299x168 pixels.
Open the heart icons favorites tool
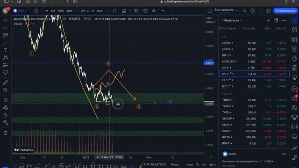[x=5, y=73]
